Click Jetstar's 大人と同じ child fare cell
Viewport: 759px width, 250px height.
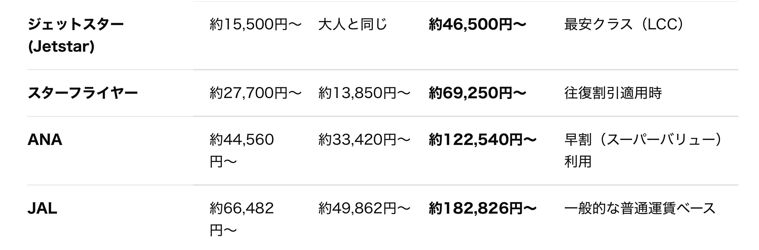(x=352, y=24)
